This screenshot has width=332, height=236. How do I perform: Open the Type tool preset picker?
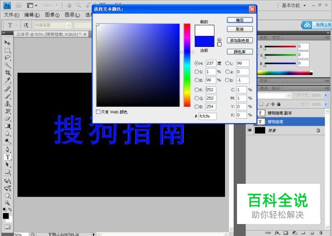(16, 25)
